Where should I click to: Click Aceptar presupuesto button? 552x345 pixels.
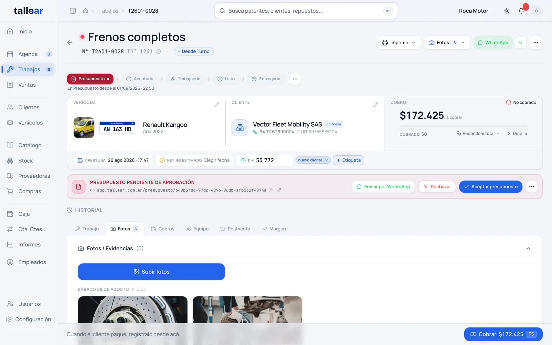pos(491,187)
